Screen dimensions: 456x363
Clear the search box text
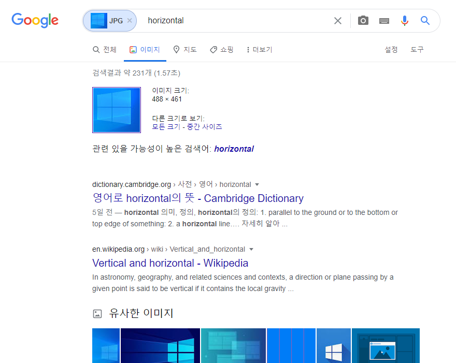click(338, 21)
